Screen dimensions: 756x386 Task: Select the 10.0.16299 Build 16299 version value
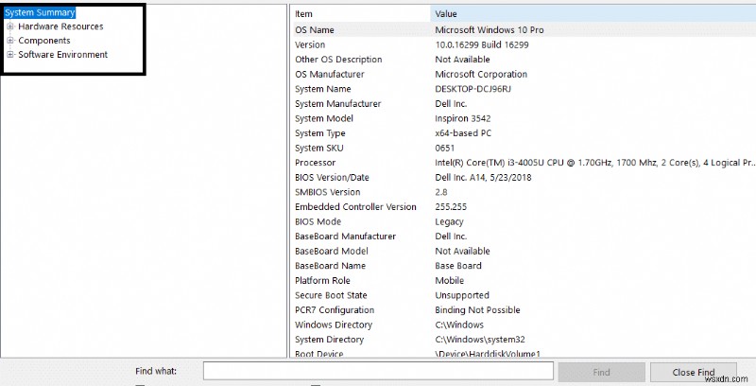482,44
